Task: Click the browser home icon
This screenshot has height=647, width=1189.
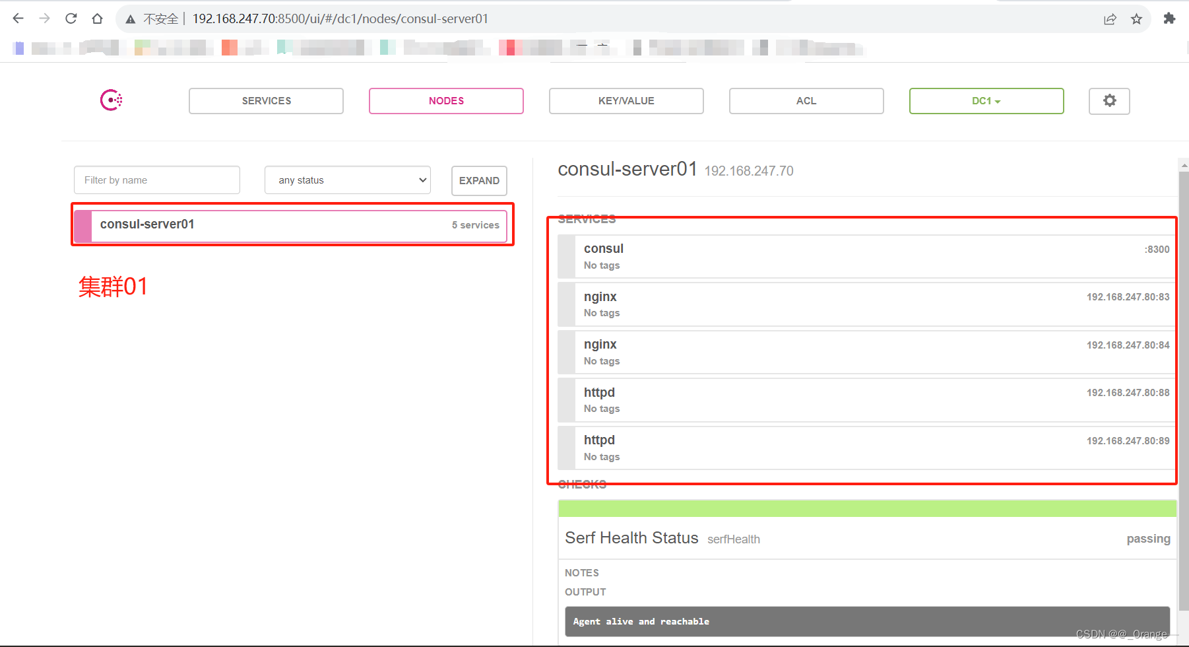Action: pyautogui.click(x=97, y=18)
